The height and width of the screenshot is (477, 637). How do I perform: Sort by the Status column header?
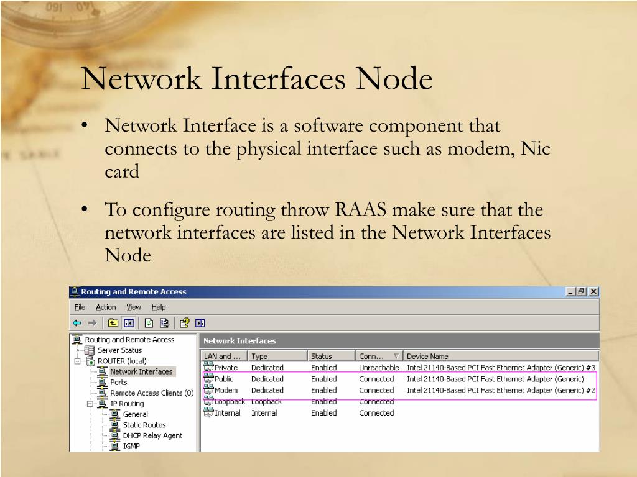pos(331,356)
